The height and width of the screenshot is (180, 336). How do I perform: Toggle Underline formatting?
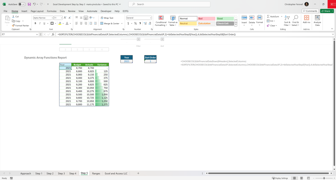[x=44, y=23]
